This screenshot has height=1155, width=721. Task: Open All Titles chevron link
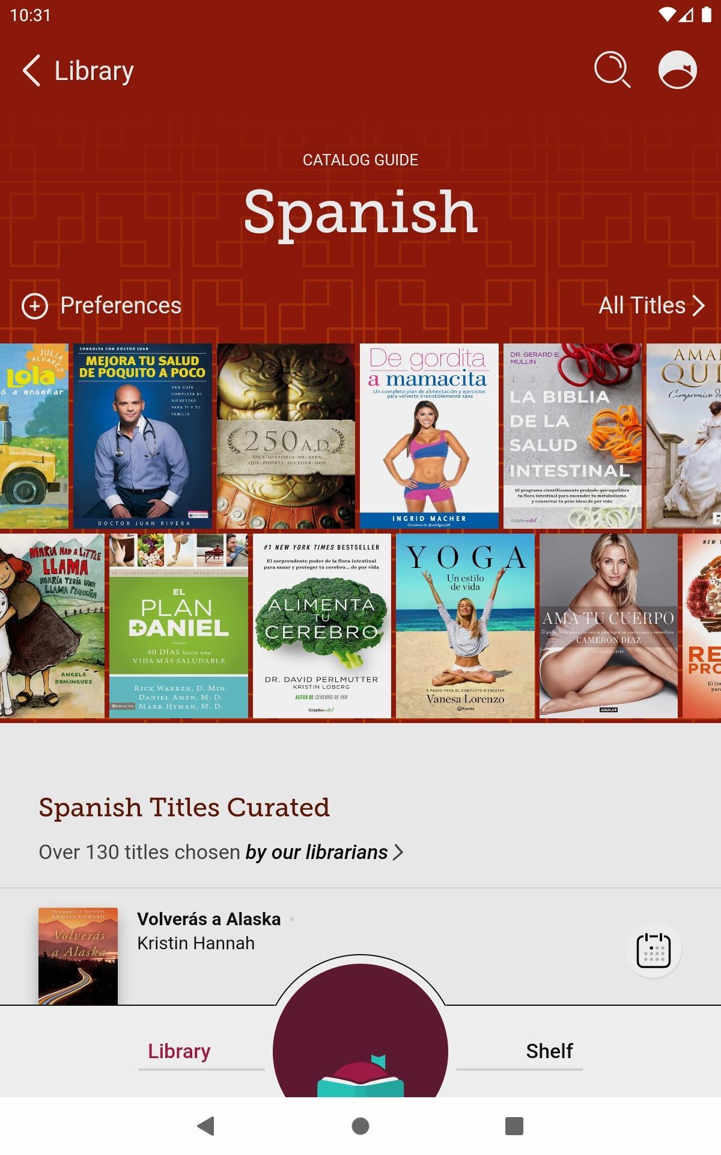click(652, 306)
